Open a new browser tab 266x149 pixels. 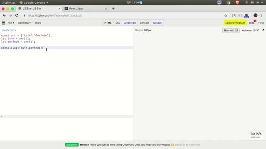[x=113, y=8]
